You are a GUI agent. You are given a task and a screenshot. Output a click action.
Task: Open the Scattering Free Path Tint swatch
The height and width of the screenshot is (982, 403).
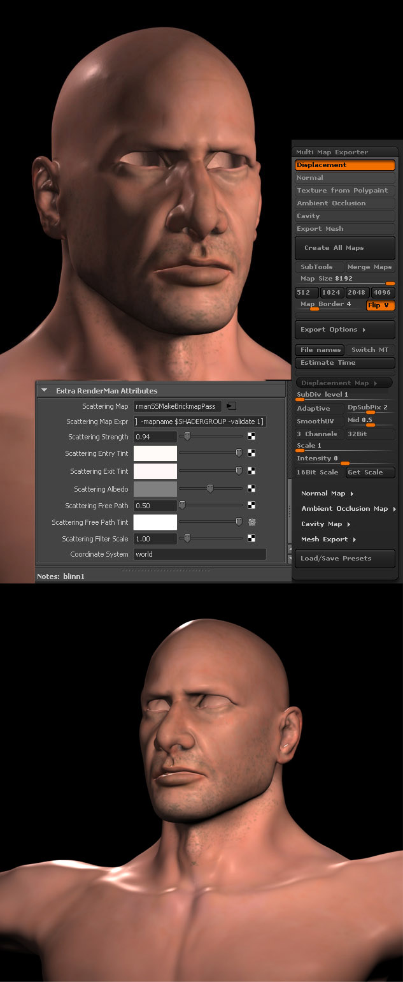155,522
